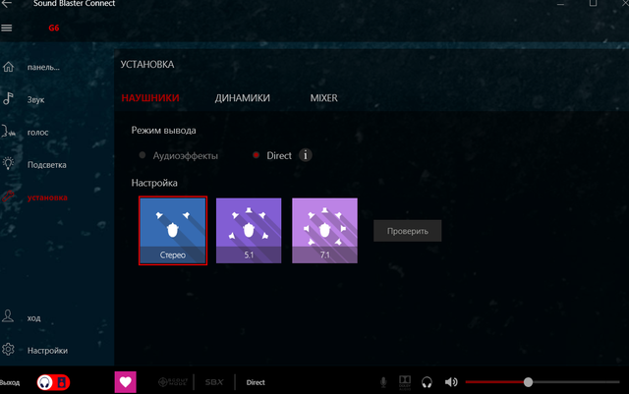This screenshot has width=629, height=394.
Task: Toggle headphones/speakers output switch
Action: (x=53, y=382)
